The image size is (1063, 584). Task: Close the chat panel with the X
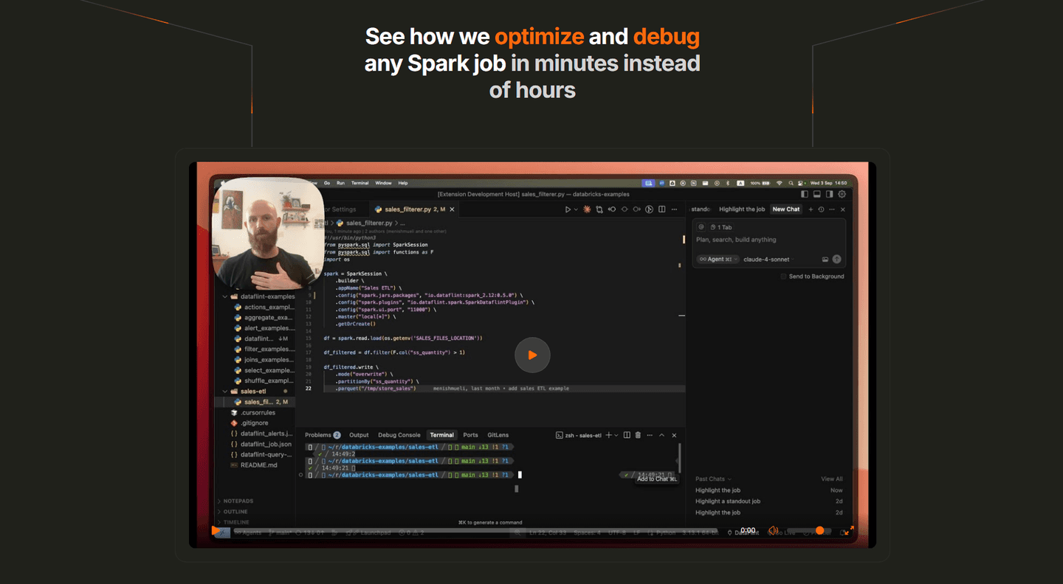(x=842, y=209)
